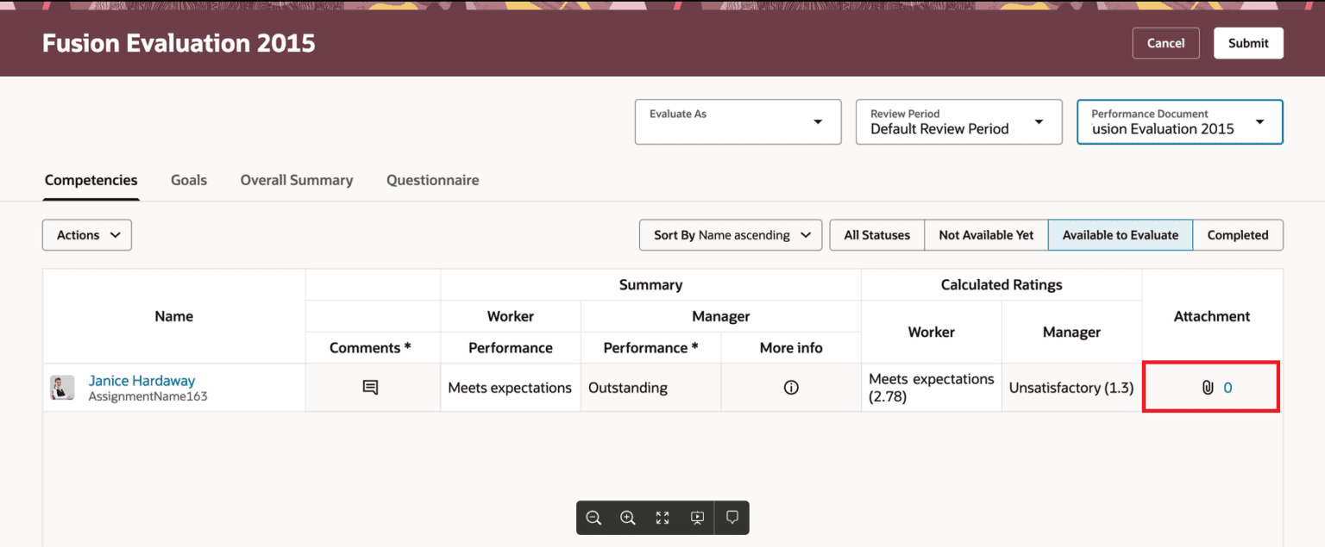
Task: Select the zoom out magnifier icon
Action: coord(593,517)
